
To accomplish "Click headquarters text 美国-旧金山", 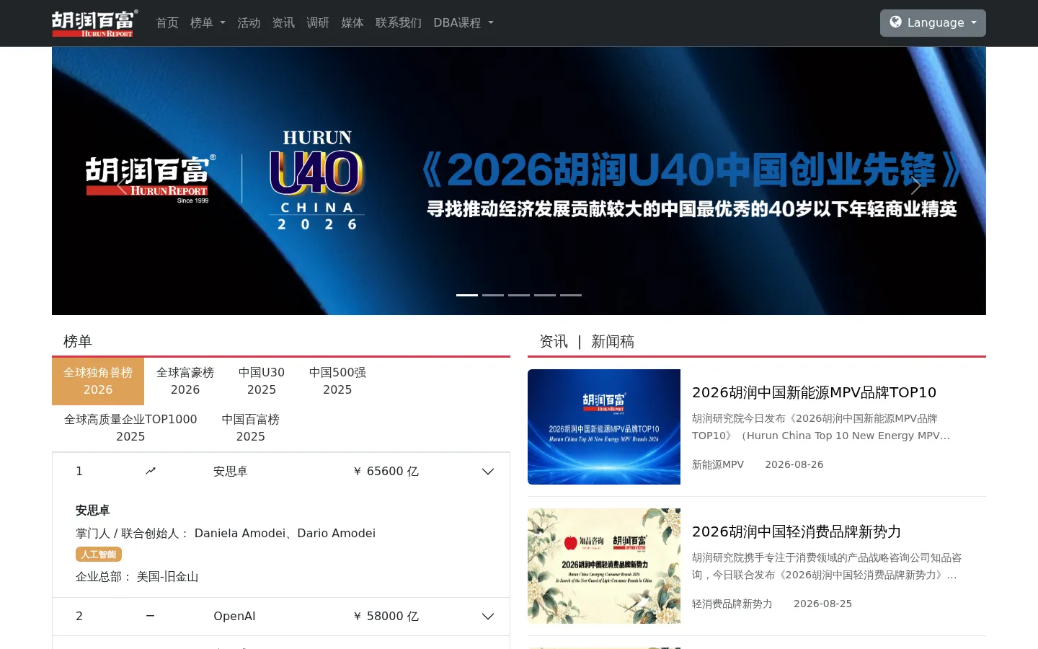I will click(x=167, y=577).
